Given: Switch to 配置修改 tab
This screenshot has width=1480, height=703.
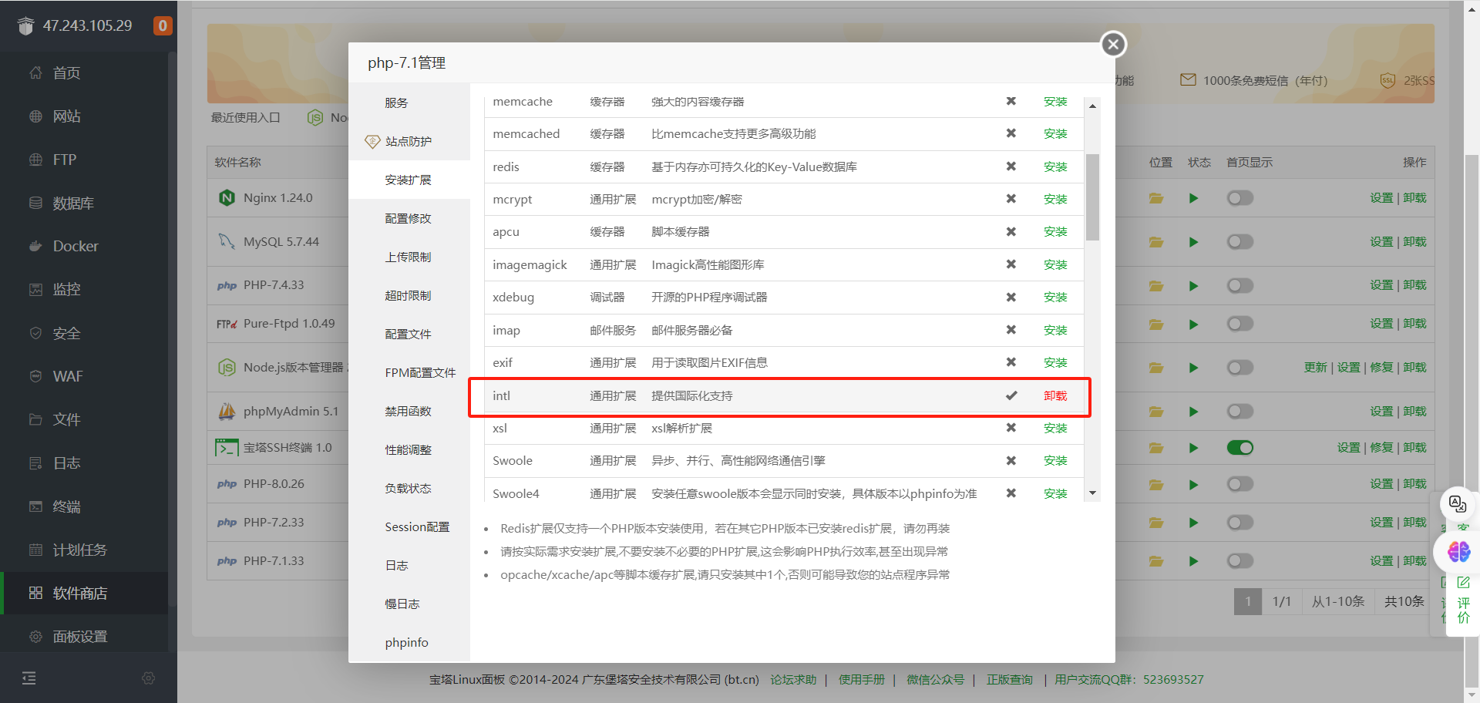Looking at the screenshot, I should [408, 219].
